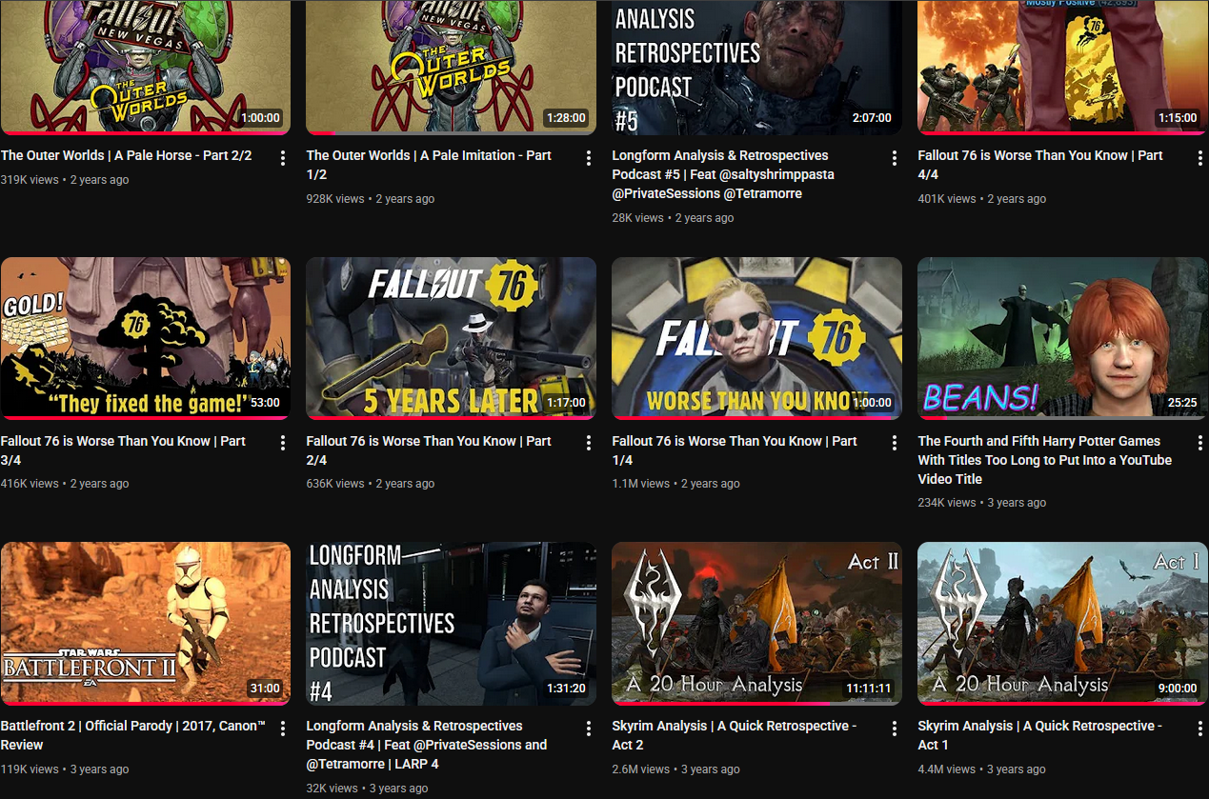Open options menu for Battlefront 2 Parody video
This screenshot has height=799, width=1209.
[x=283, y=729]
